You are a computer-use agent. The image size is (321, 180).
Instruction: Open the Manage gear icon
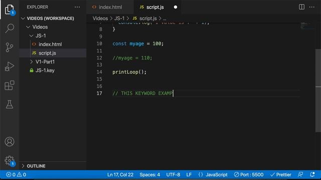pos(10,160)
